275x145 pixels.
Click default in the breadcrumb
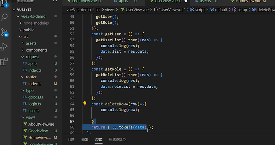point(221,10)
